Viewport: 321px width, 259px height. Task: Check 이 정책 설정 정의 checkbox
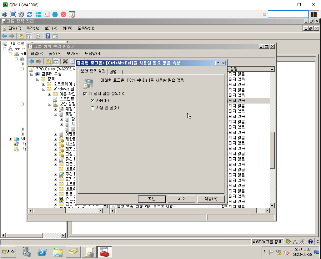85,94
